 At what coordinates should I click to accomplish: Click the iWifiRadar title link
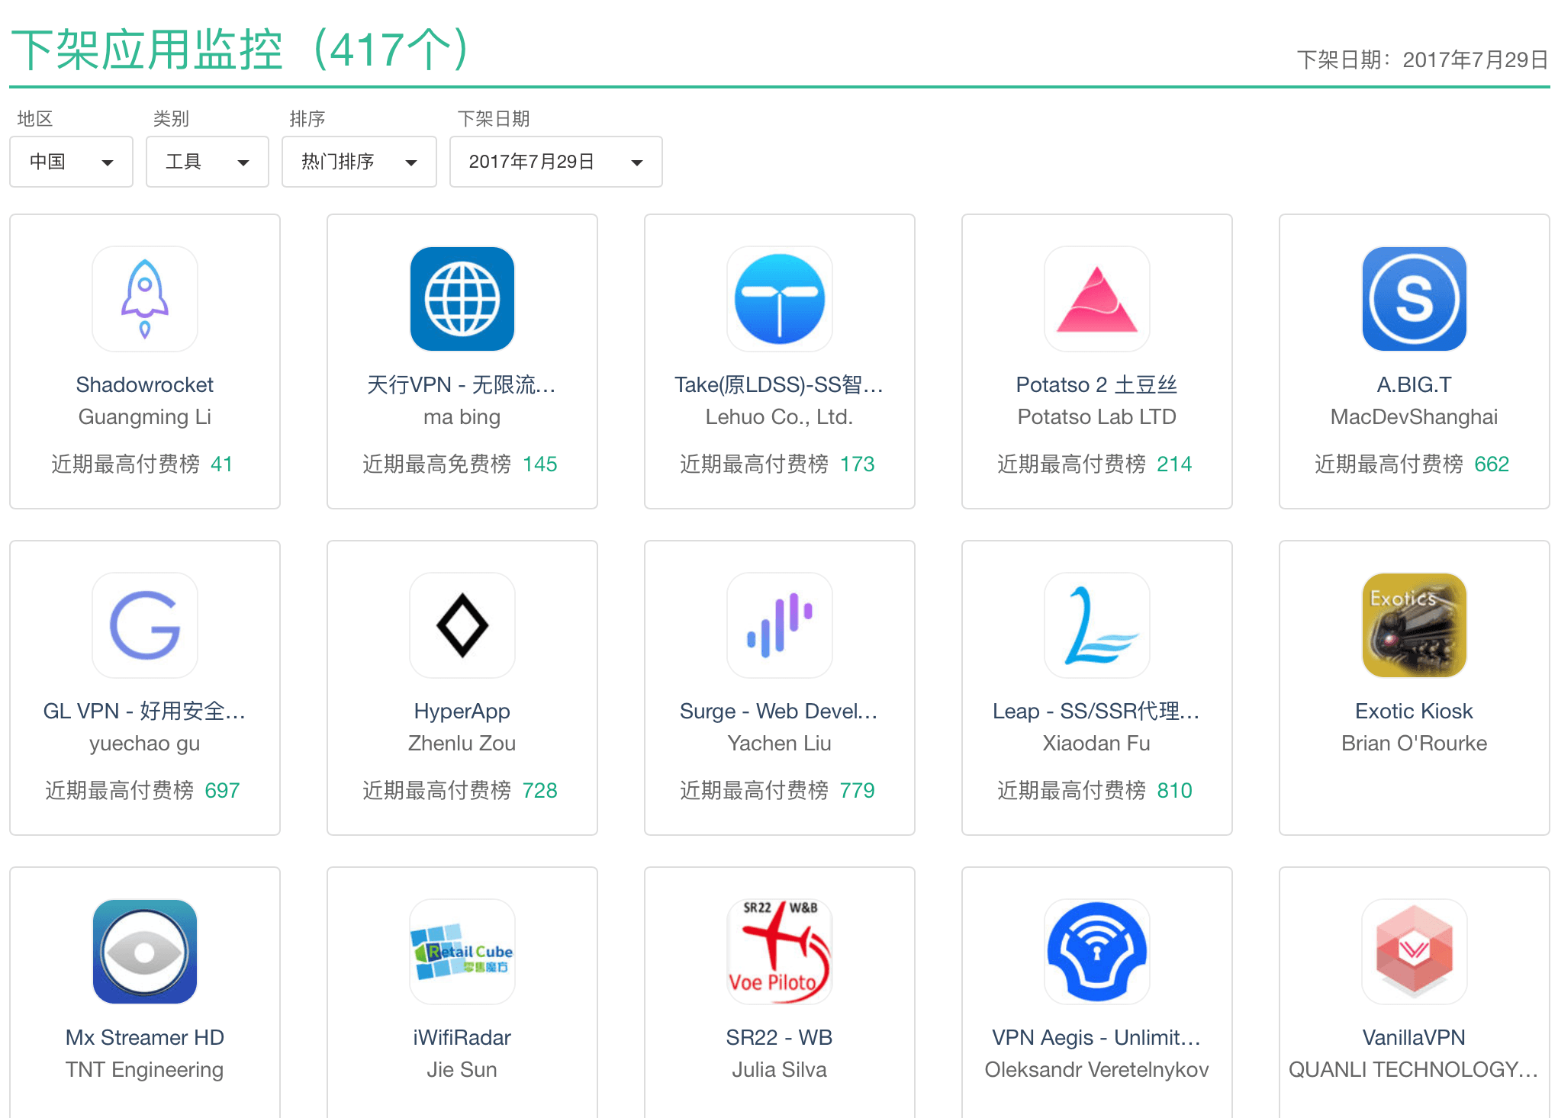[x=462, y=1037]
